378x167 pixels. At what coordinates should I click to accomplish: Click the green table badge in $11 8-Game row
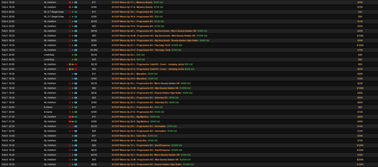[76, 107]
